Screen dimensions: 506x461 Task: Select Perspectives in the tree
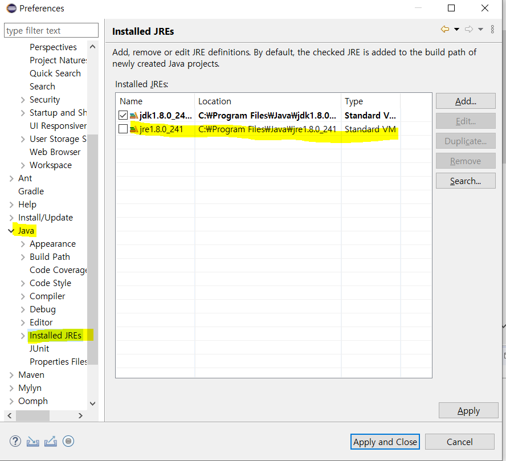click(53, 47)
